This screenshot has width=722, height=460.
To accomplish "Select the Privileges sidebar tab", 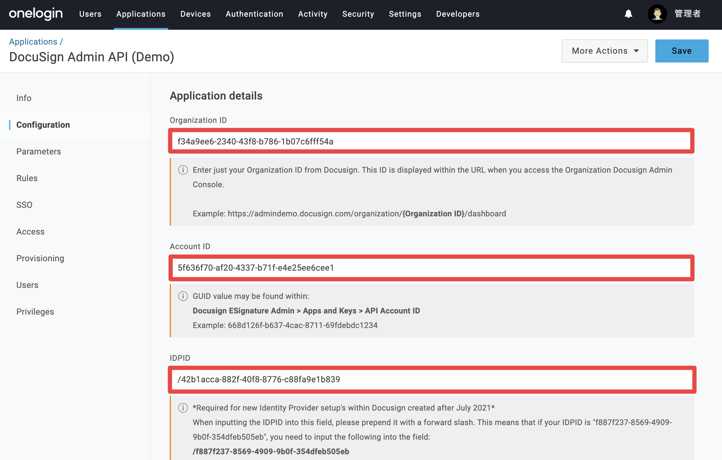I will 35,312.
